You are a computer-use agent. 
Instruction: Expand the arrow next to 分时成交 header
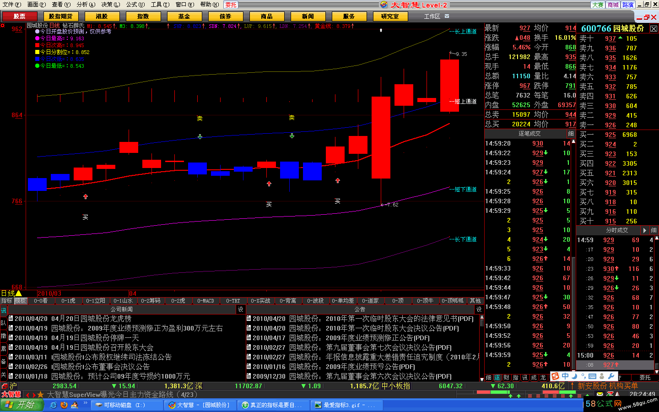(644, 230)
